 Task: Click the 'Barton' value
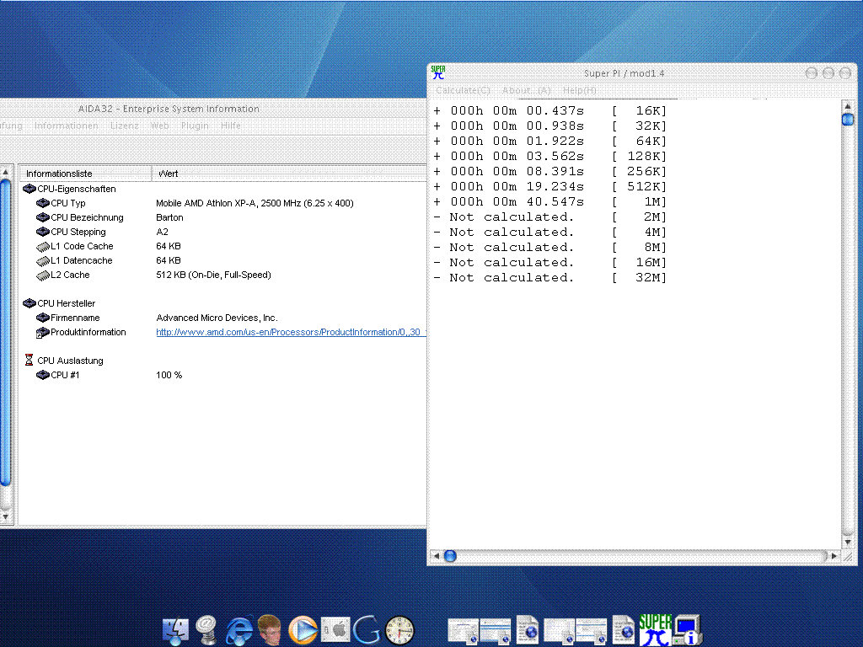169,217
